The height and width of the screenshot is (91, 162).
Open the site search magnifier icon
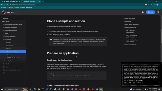coord(158,12)
